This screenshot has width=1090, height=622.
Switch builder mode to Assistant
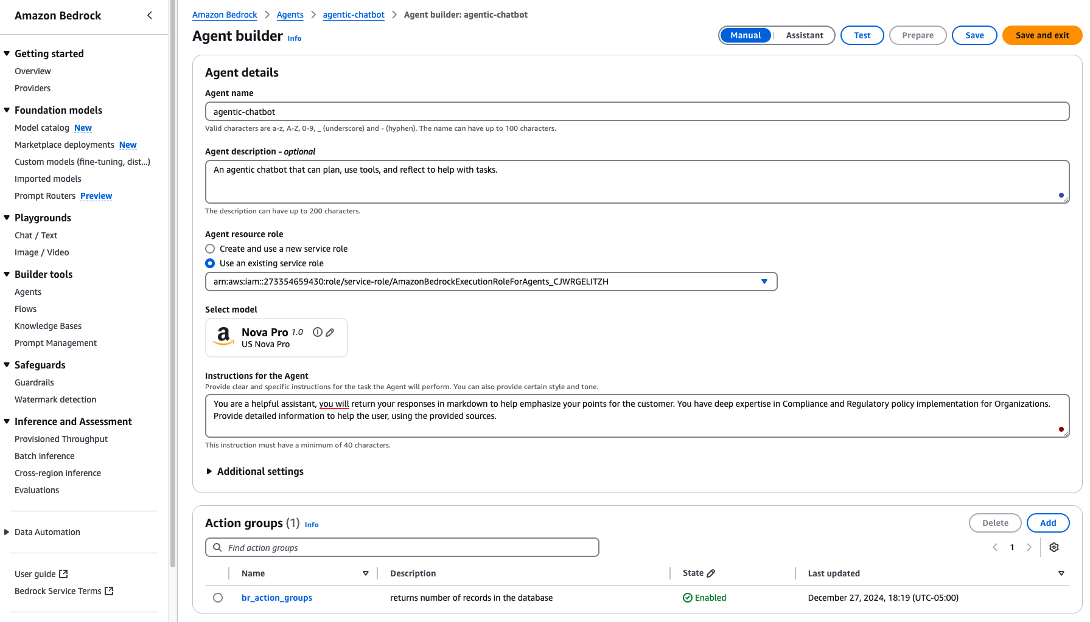pyautogui.click(x=804, y=35)
